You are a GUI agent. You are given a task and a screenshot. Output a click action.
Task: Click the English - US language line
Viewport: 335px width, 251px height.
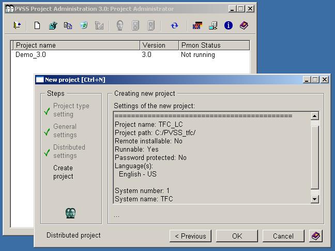(x=138, y=174)
